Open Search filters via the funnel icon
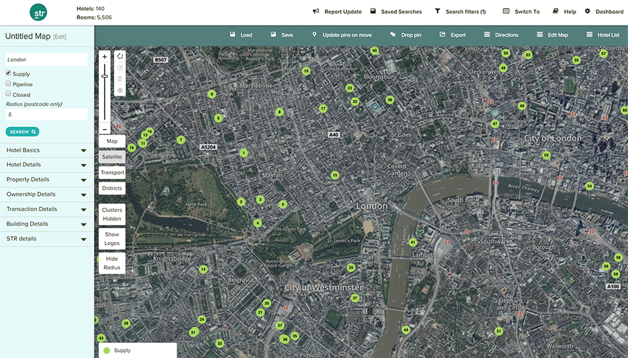 (437, 12)
